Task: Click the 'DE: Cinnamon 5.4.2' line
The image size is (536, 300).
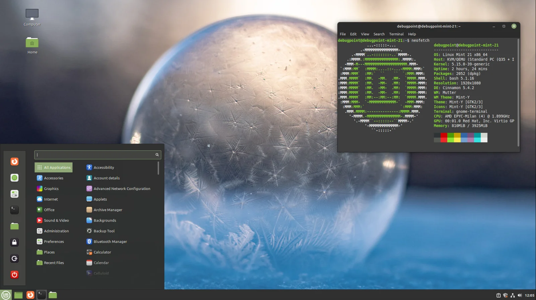Action: click(x=454, y=88)
